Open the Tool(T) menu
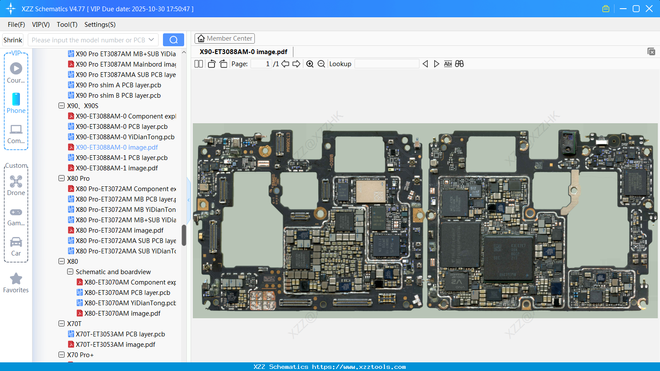The height and width of the screenshot is (371, 660). click(67, 25)
